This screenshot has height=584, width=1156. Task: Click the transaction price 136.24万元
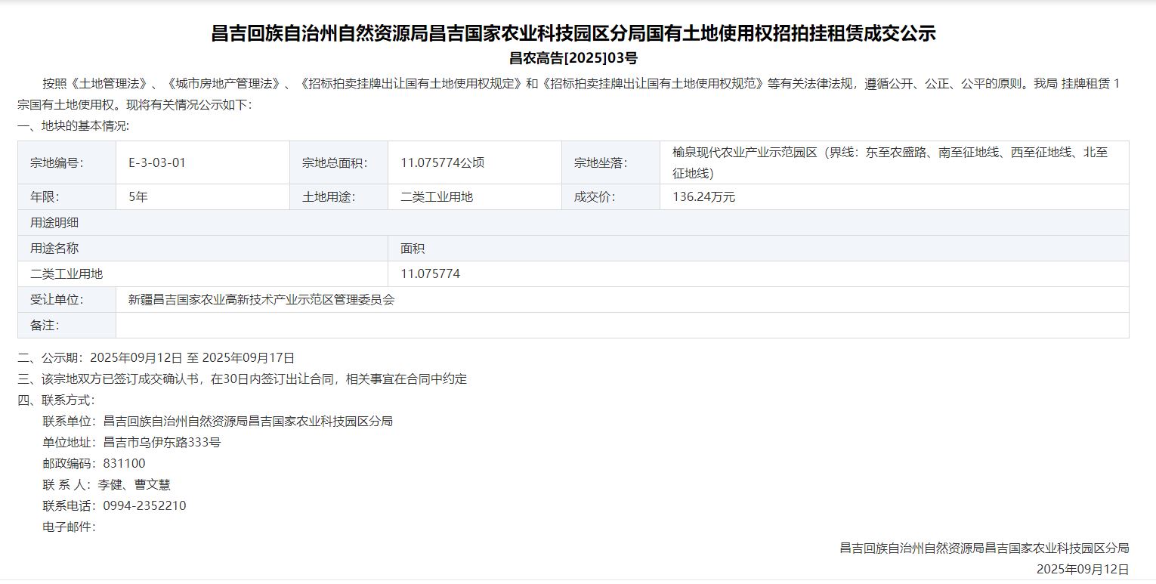[x=703, y=197]
